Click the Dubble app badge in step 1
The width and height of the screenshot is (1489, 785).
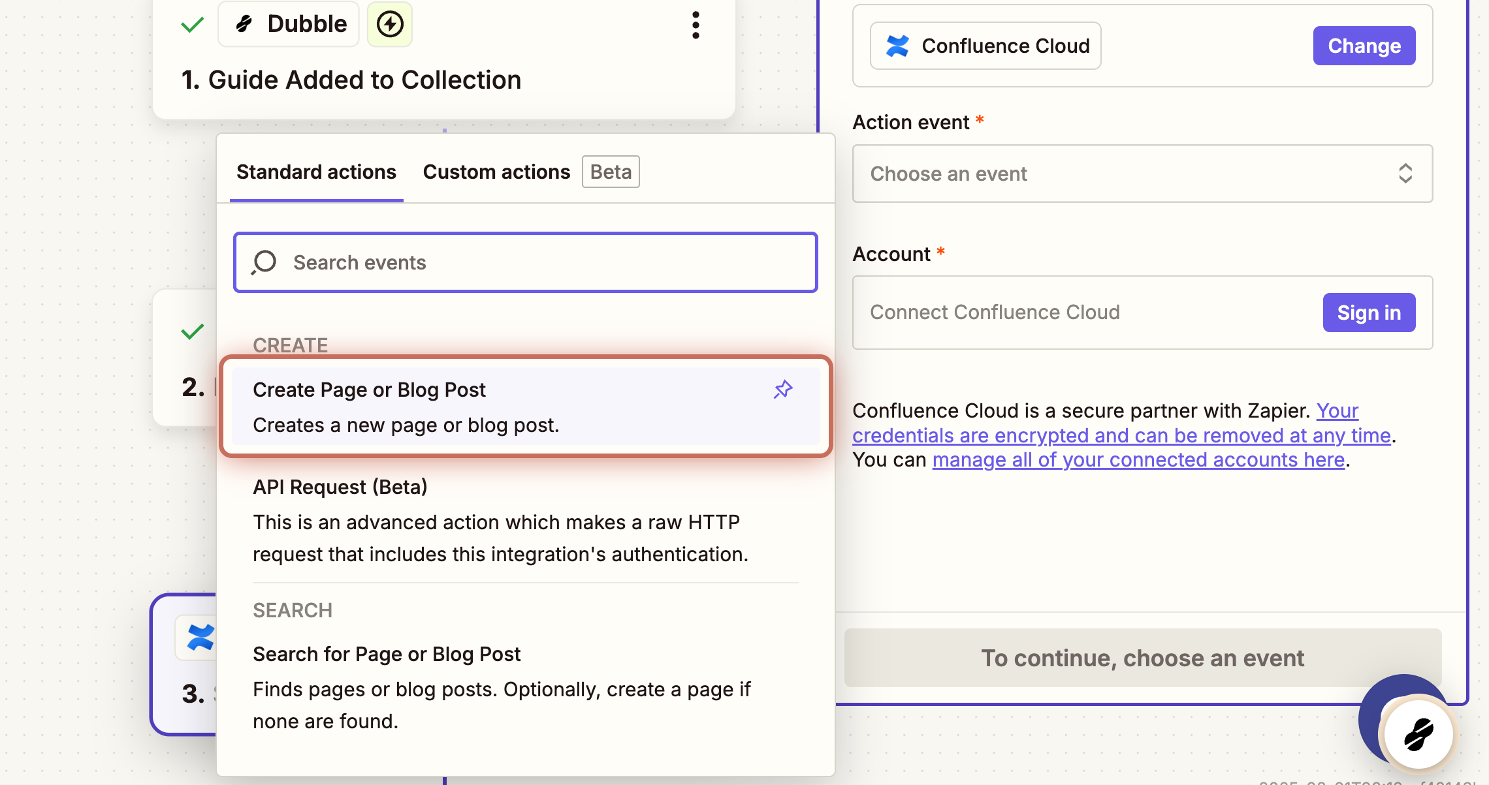click(289, 24)
